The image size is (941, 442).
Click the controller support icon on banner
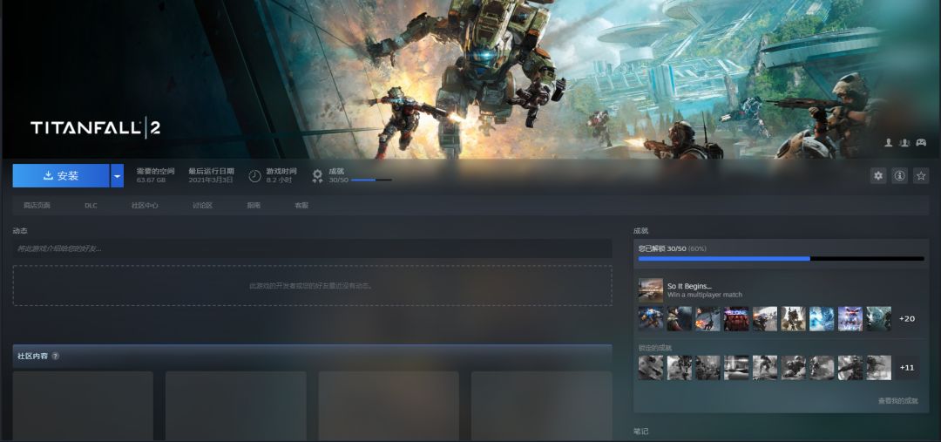pos(921,142)
